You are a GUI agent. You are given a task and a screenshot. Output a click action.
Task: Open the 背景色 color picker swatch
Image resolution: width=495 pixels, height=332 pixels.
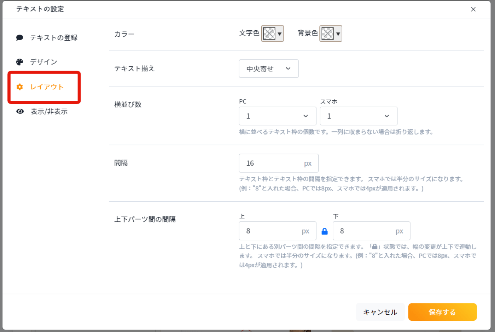327,34
